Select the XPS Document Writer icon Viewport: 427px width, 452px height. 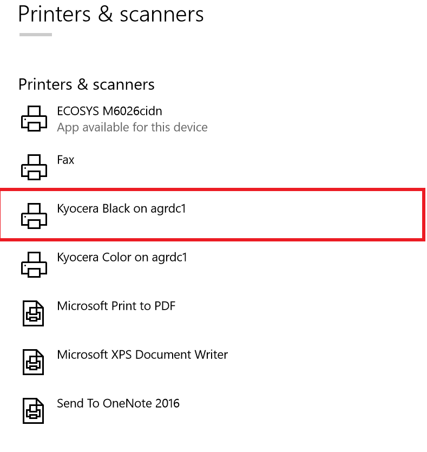coord(34,362)
